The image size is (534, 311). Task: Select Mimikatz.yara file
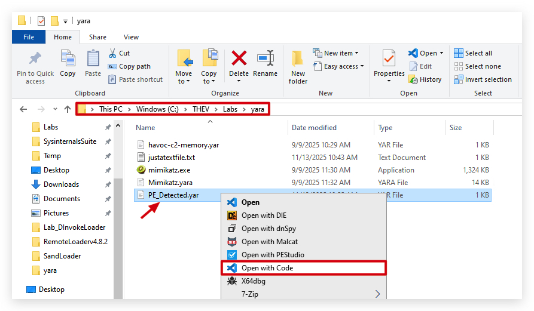pyautogui.click(x=170, y=183)
